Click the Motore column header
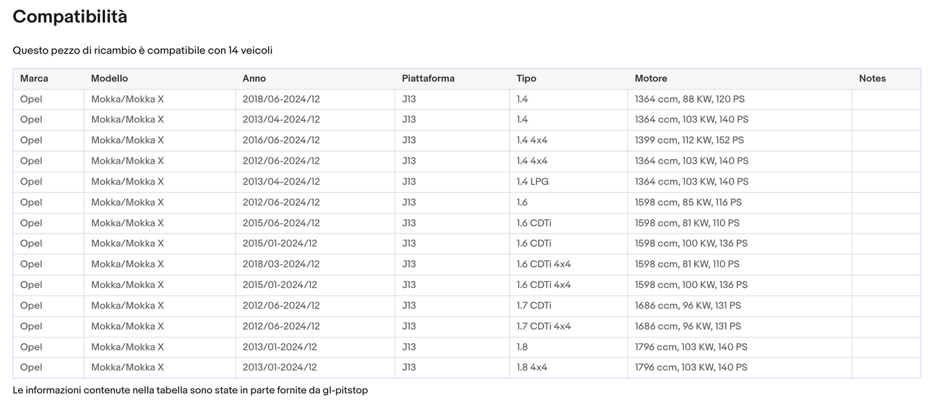The image size is (933, 404). (x=650, y=79)
